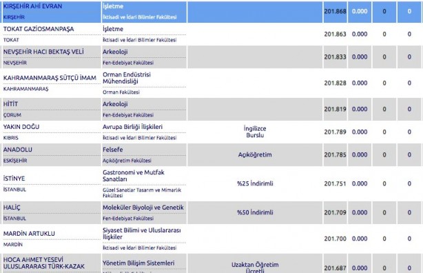The height and width of the screenshot is (273, 423).
Task: Click the score 201.819
Action: pyautogui.click(x=335, y=109)
